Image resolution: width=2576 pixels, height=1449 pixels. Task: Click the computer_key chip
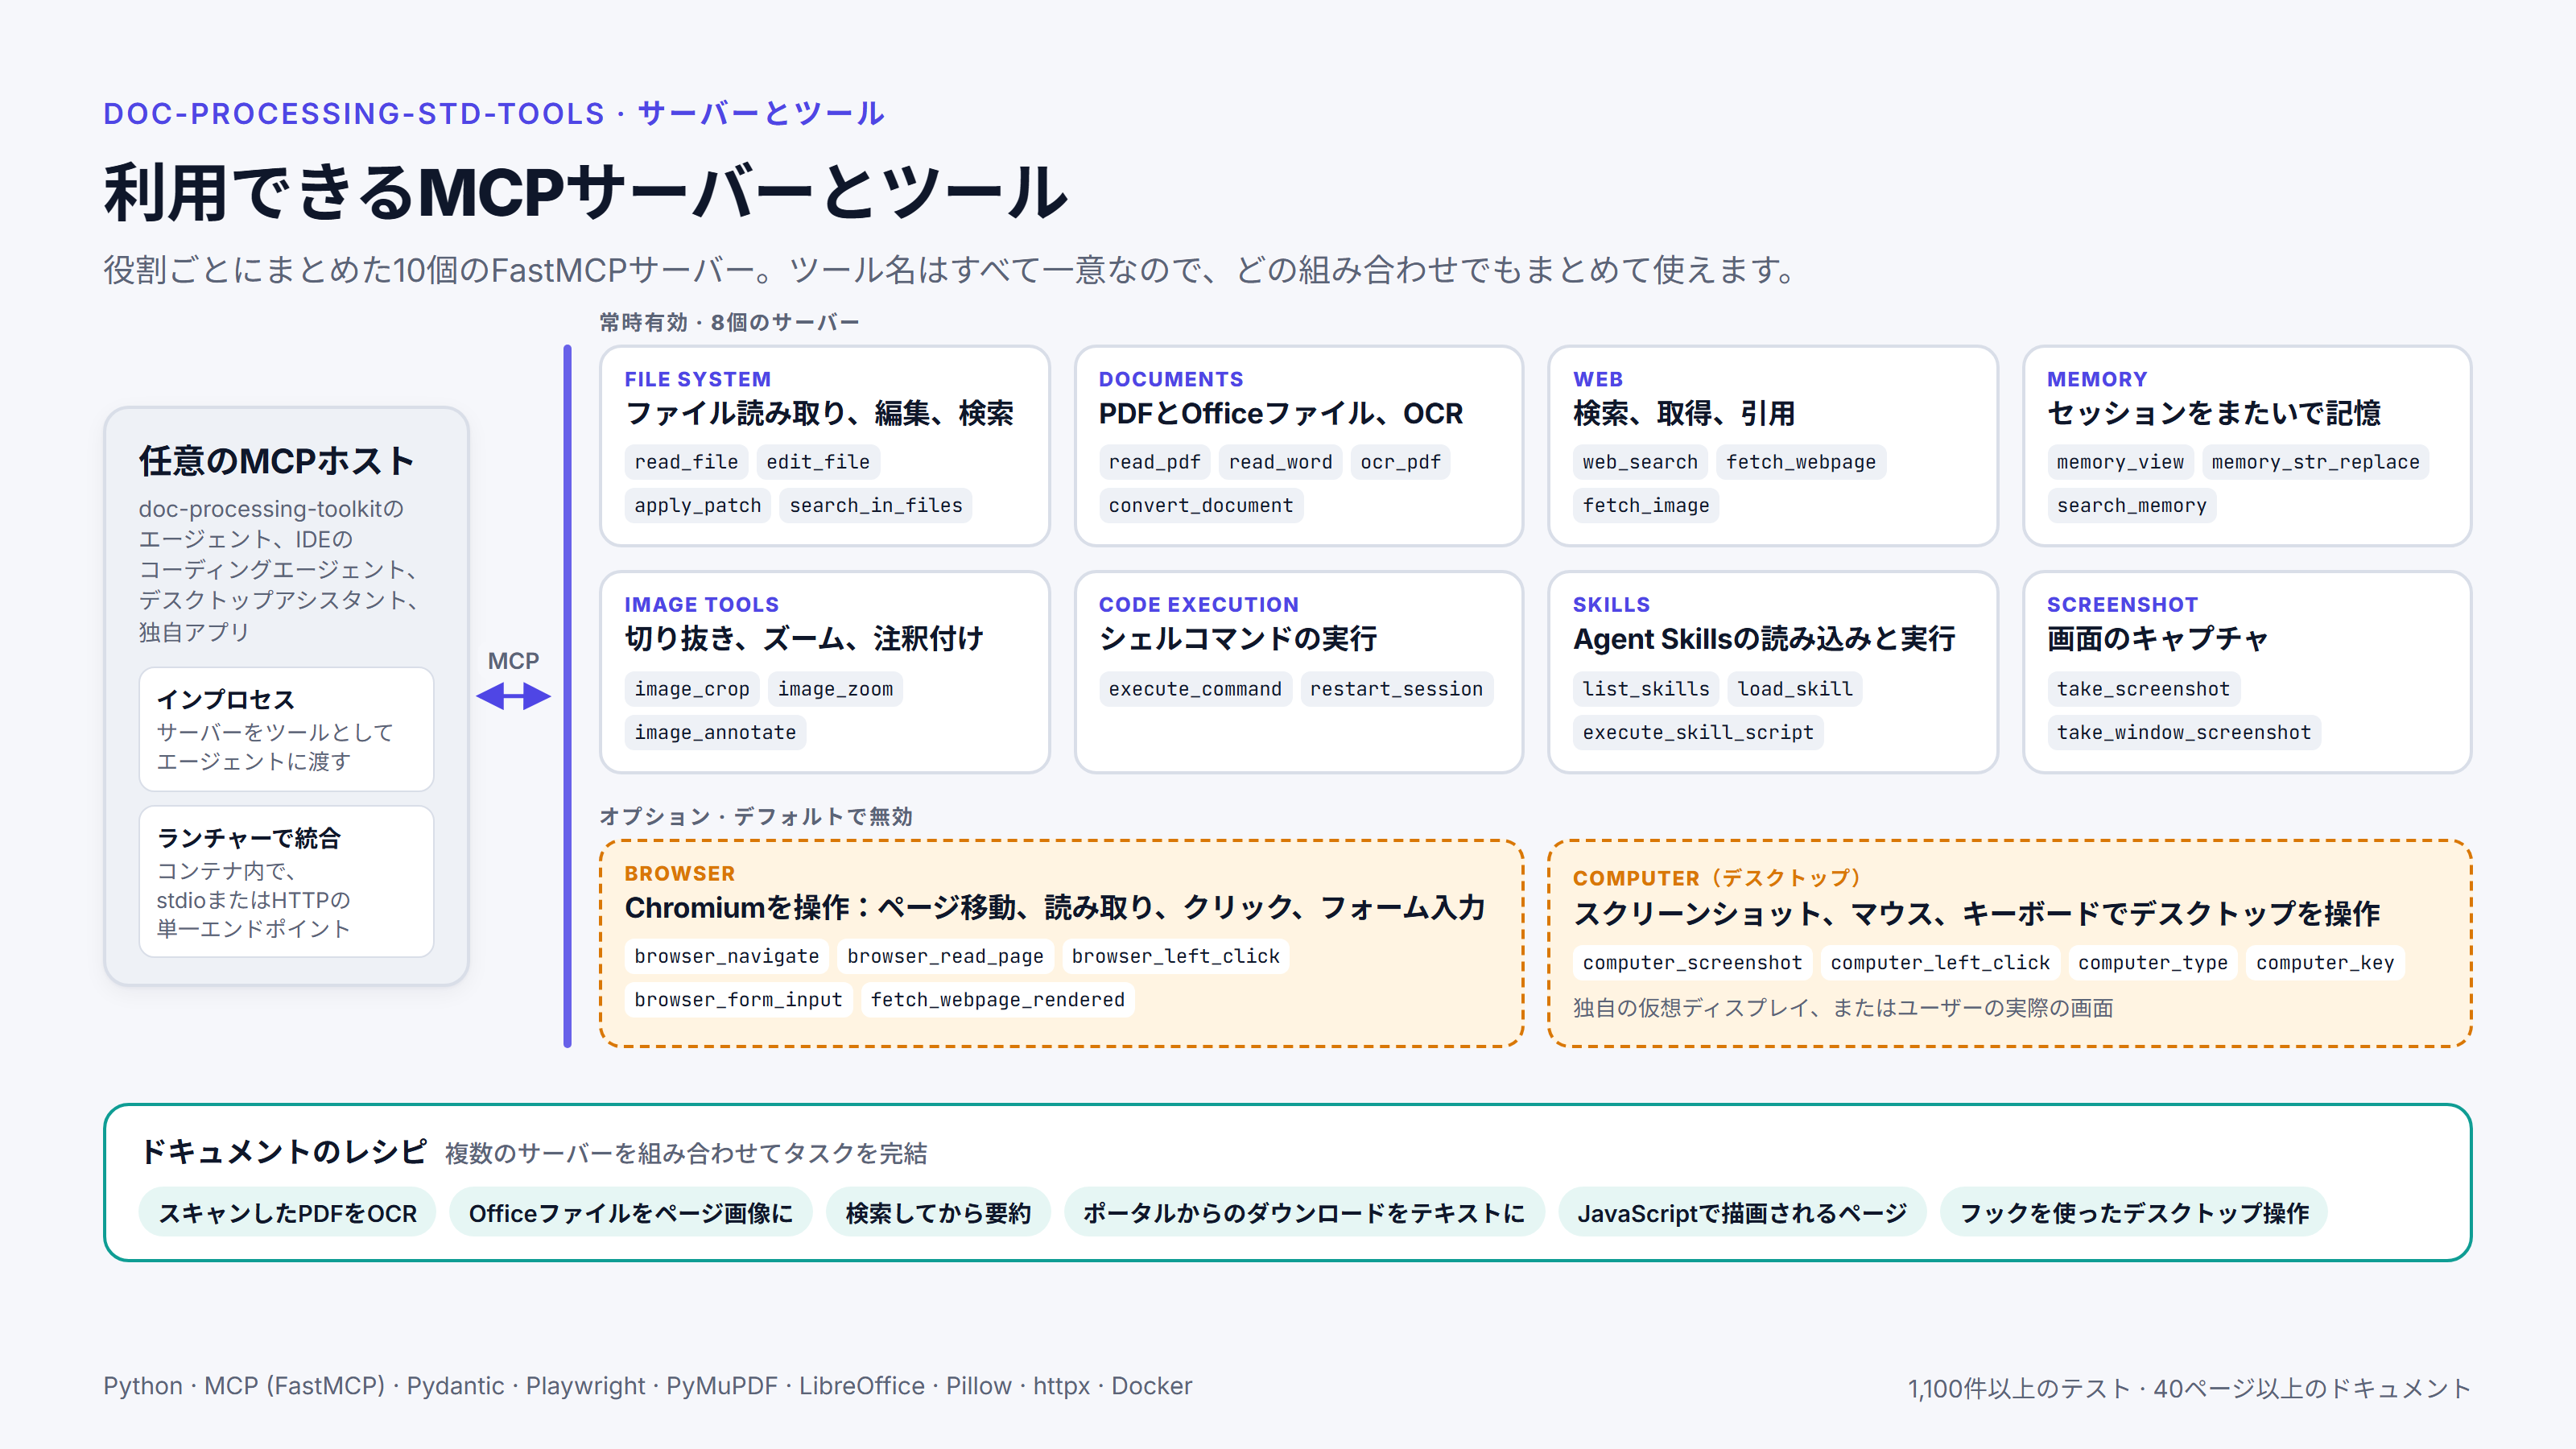2325,963
